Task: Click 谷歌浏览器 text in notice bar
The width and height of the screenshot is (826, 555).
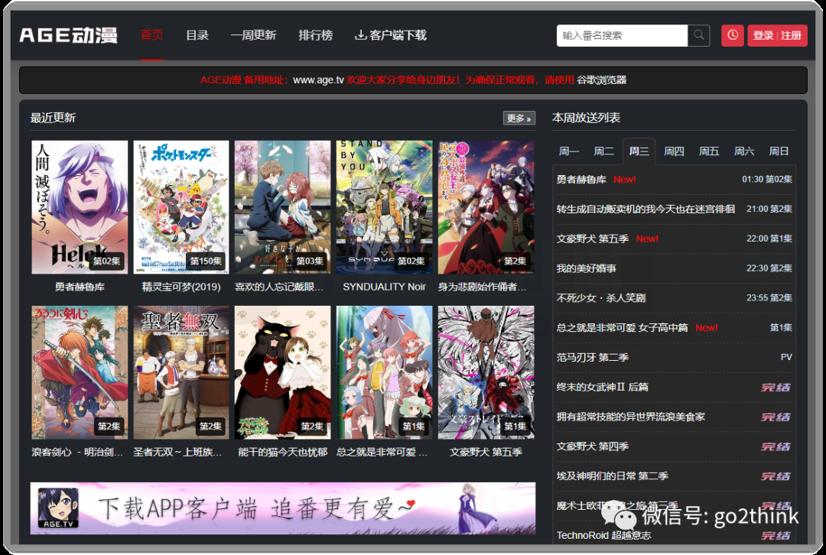Action: tap(601, 80)
